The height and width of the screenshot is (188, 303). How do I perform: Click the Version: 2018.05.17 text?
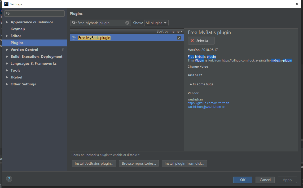203,50
